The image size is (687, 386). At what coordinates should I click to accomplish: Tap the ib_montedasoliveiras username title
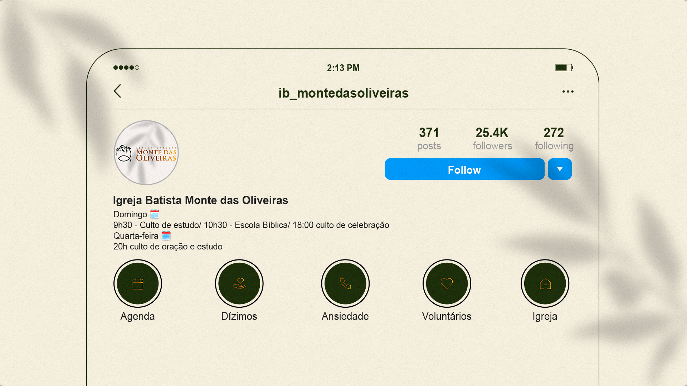tap(343, 93)
